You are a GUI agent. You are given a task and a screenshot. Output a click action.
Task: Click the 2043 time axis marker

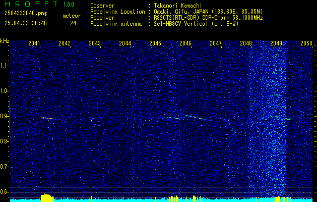click(95, 43)
